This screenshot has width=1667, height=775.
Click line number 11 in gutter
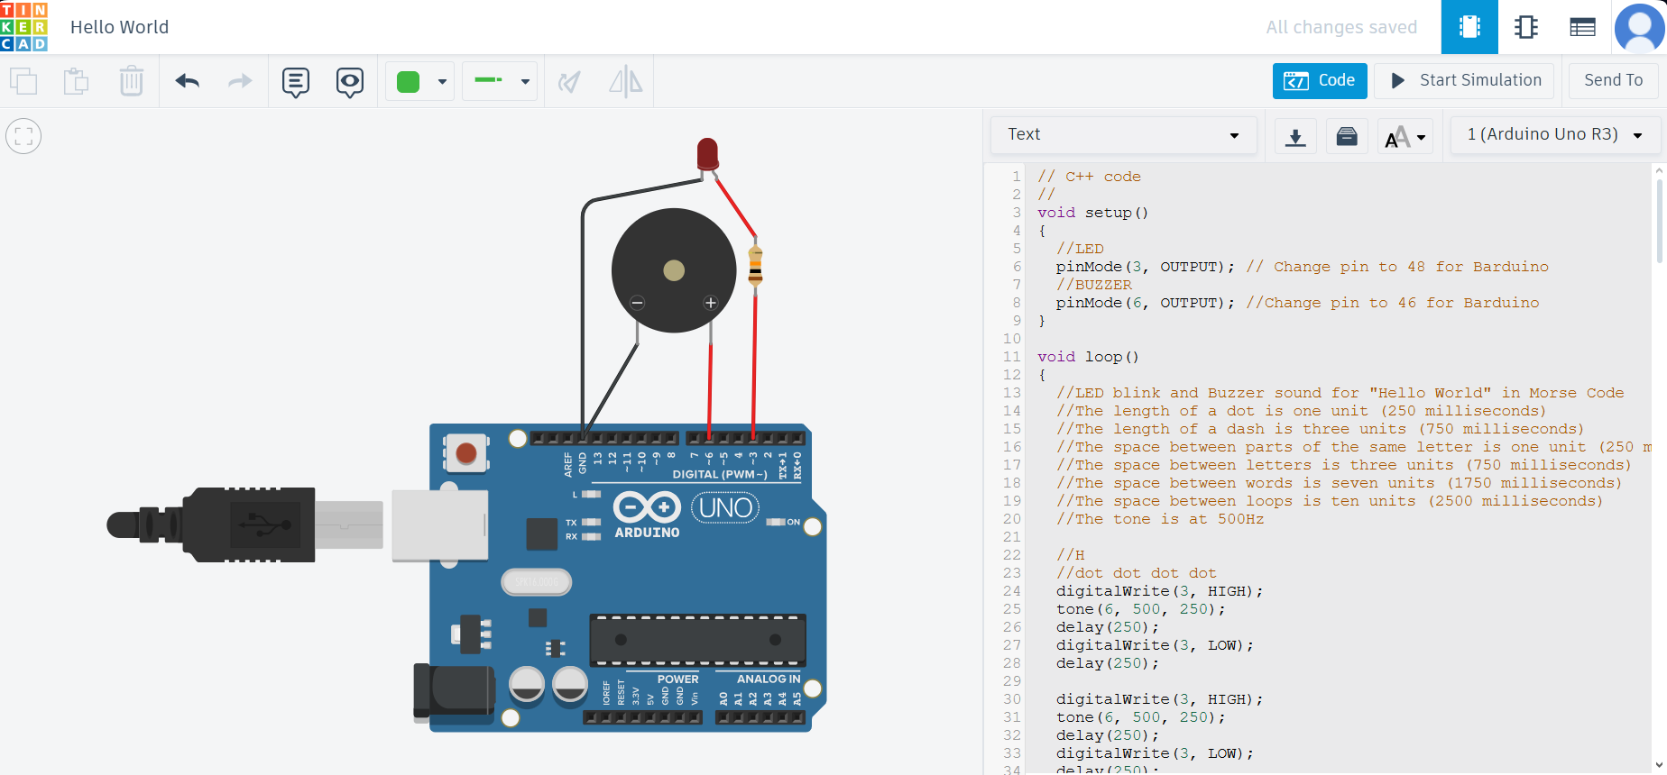point(1012,357)
